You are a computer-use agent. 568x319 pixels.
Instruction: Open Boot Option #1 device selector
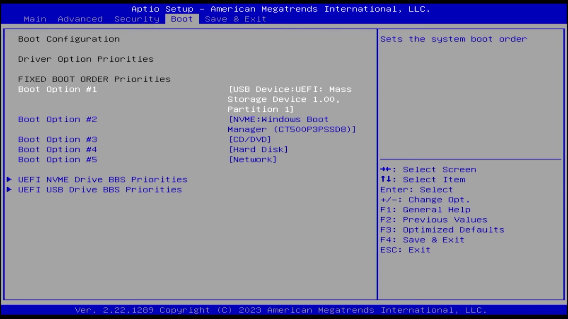click(58, 89)
